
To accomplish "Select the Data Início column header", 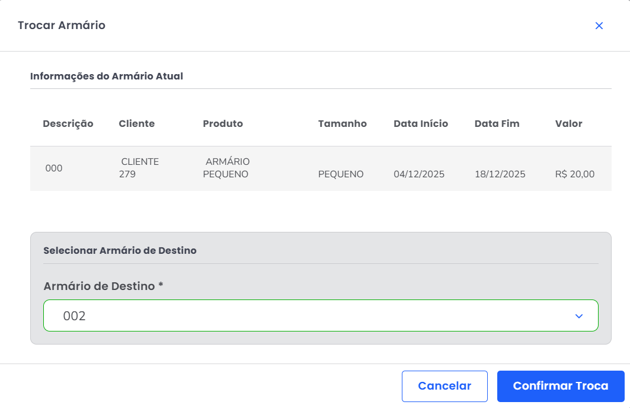I will [421, 124].
